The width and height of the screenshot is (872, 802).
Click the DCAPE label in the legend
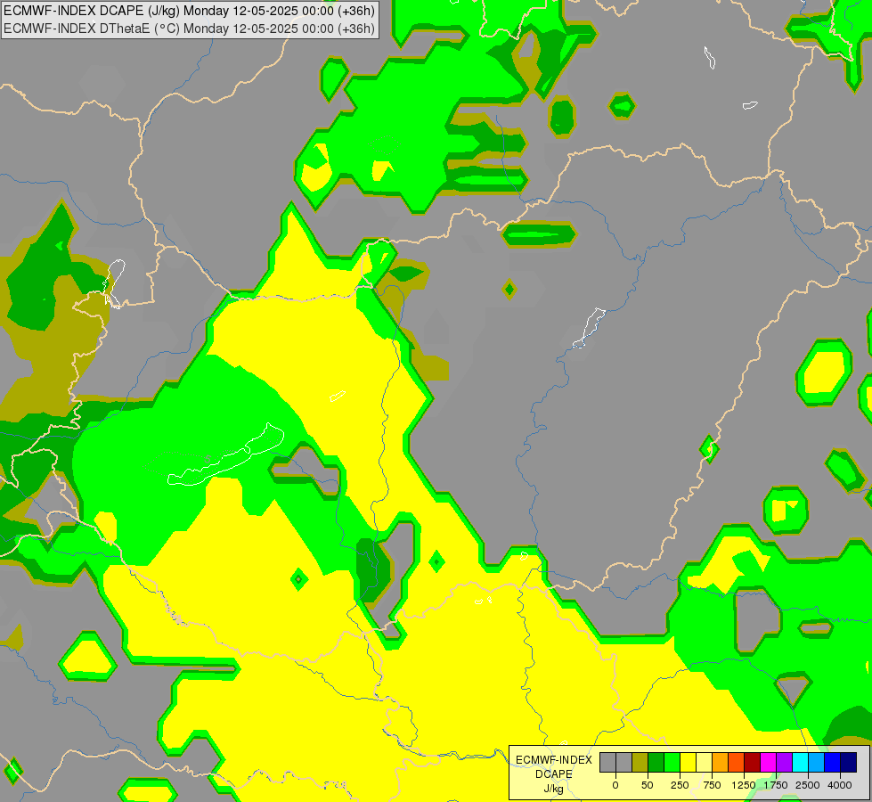554,774
